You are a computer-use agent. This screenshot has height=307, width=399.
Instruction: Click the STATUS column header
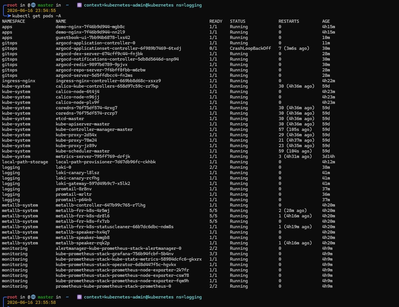click(238, 21)
